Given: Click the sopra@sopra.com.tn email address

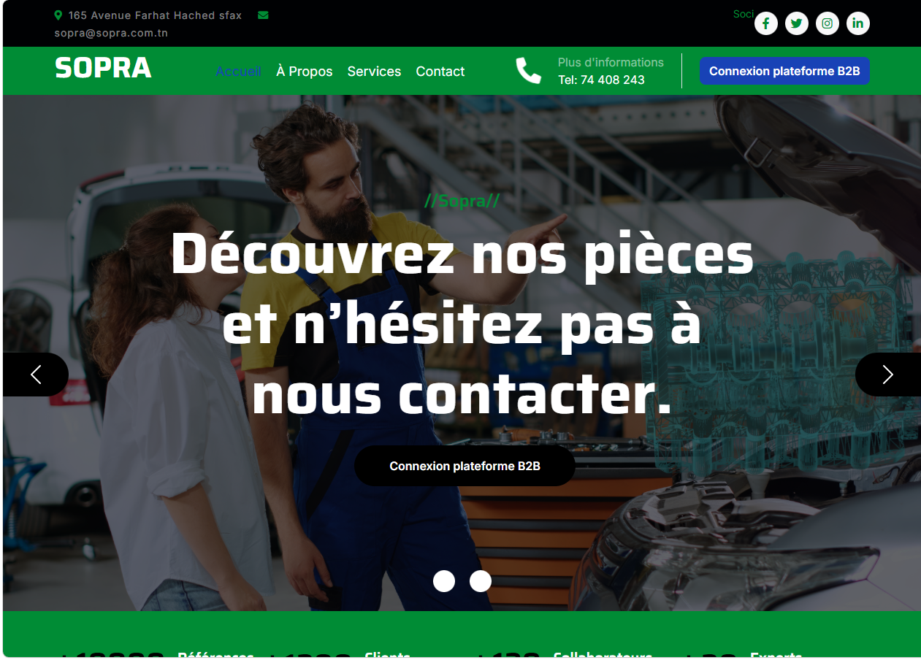Looking at the screenshot, I should (111, 33).
